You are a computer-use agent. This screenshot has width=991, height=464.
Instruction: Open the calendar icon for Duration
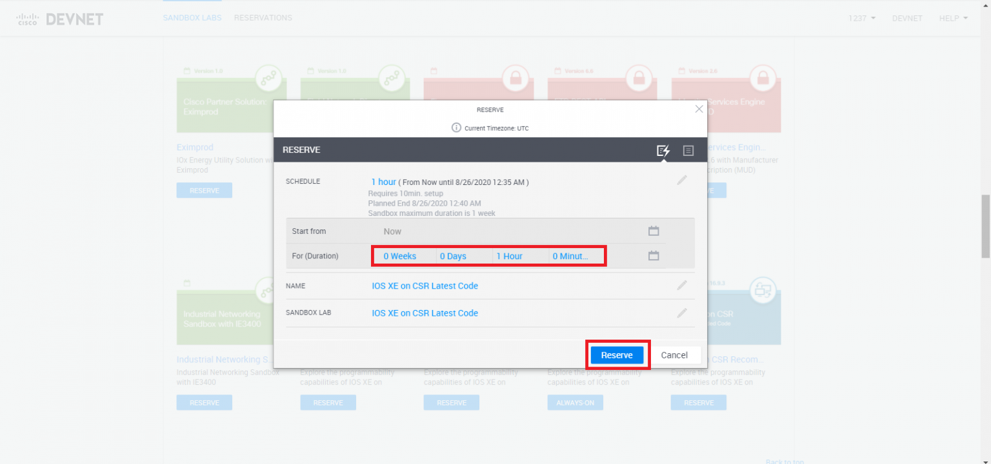(x=654, y=256)
